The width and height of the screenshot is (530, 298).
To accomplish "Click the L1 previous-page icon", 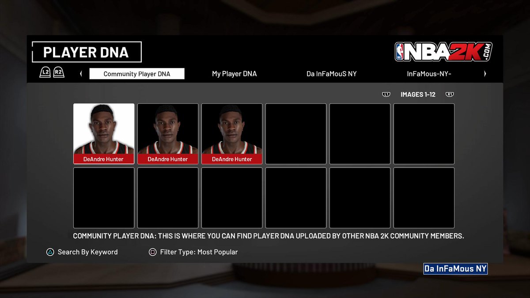I will pos(386,94).
